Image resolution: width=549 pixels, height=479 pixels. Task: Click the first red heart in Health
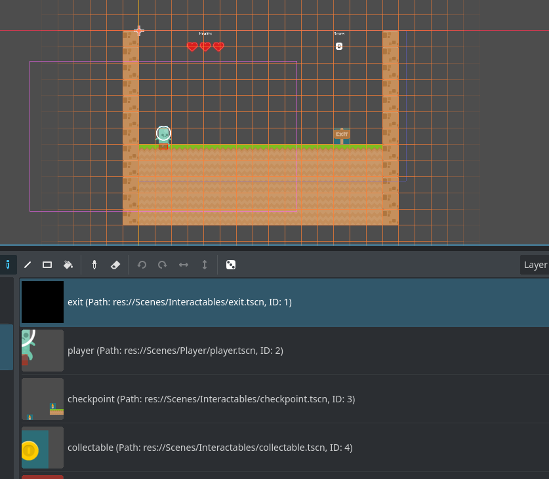click(192, 47)
